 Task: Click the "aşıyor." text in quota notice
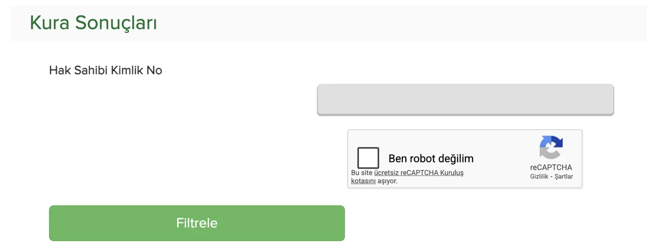(x=388, y=181)
